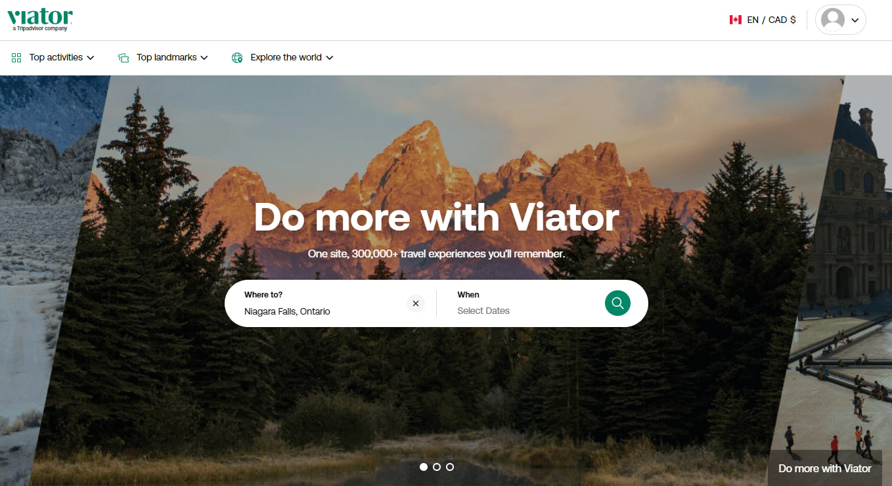The width and height of the screenshot is (892, 486).
Task: Expand the Top activities dropdown
Action: [x=56, y=57]
